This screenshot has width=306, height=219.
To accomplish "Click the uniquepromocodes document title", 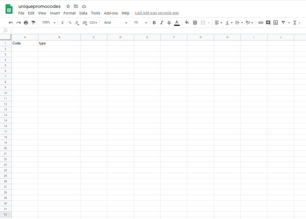I will [39, 6].
